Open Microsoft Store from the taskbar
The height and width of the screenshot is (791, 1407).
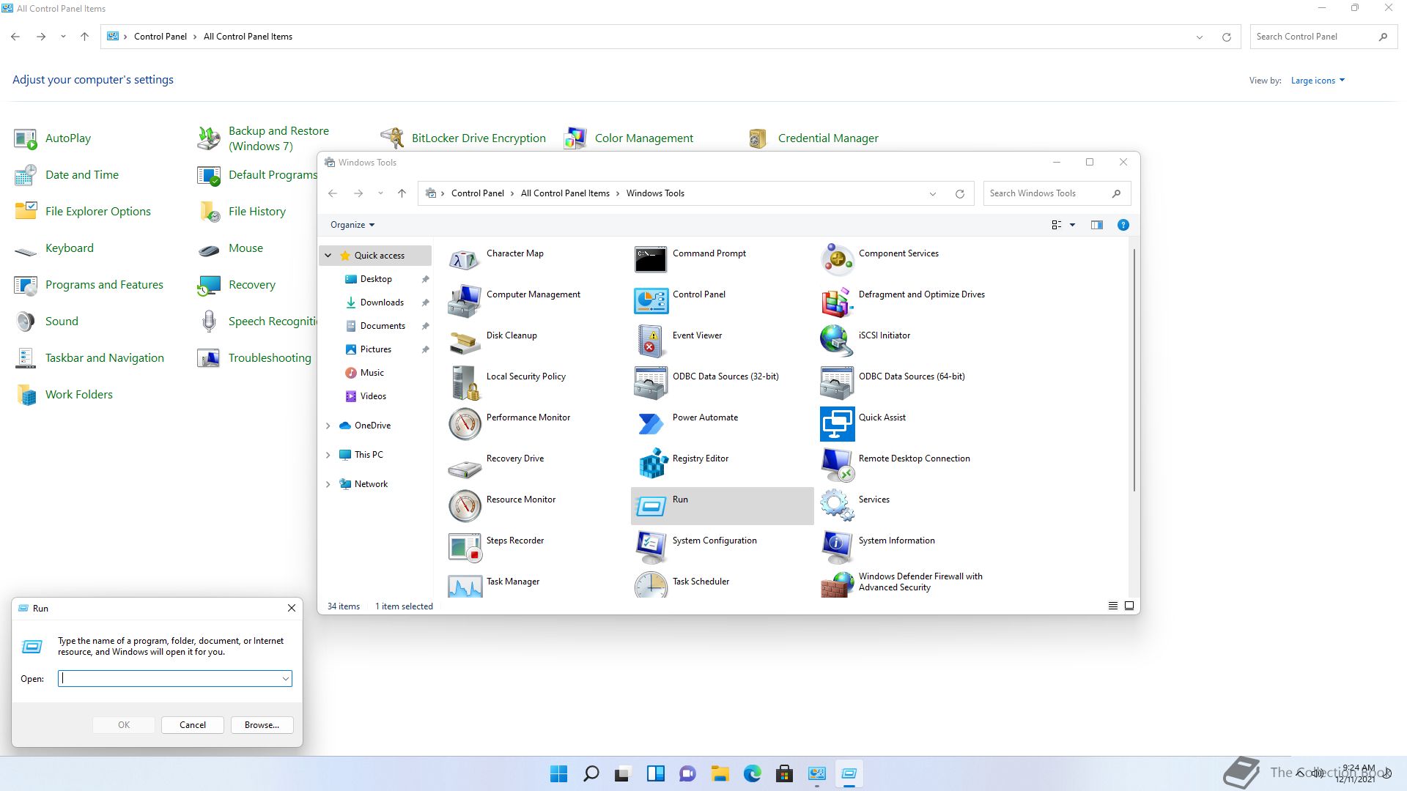tap(784, 773)
